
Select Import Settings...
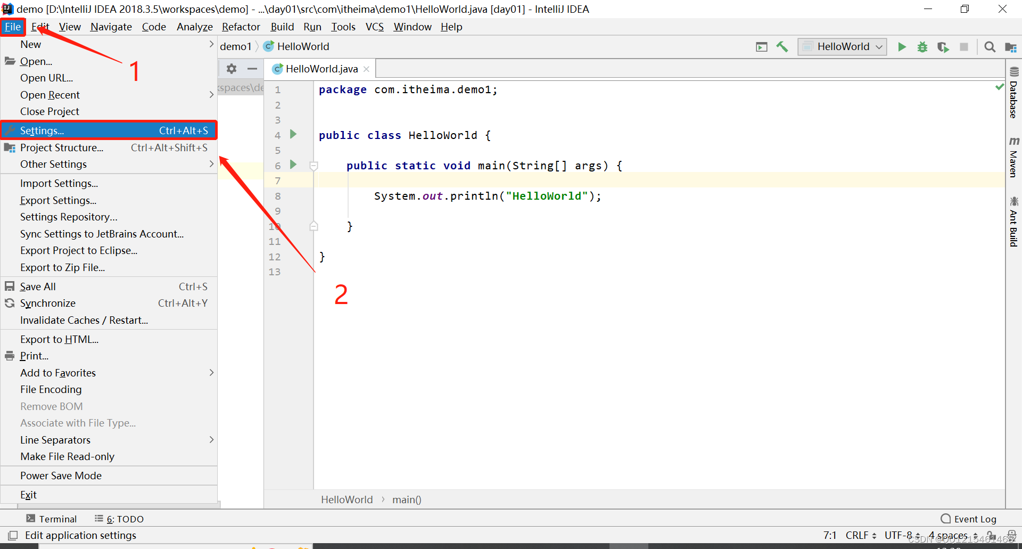tap(109, 183)
